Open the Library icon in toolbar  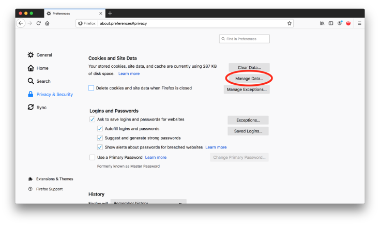point(322,23)
